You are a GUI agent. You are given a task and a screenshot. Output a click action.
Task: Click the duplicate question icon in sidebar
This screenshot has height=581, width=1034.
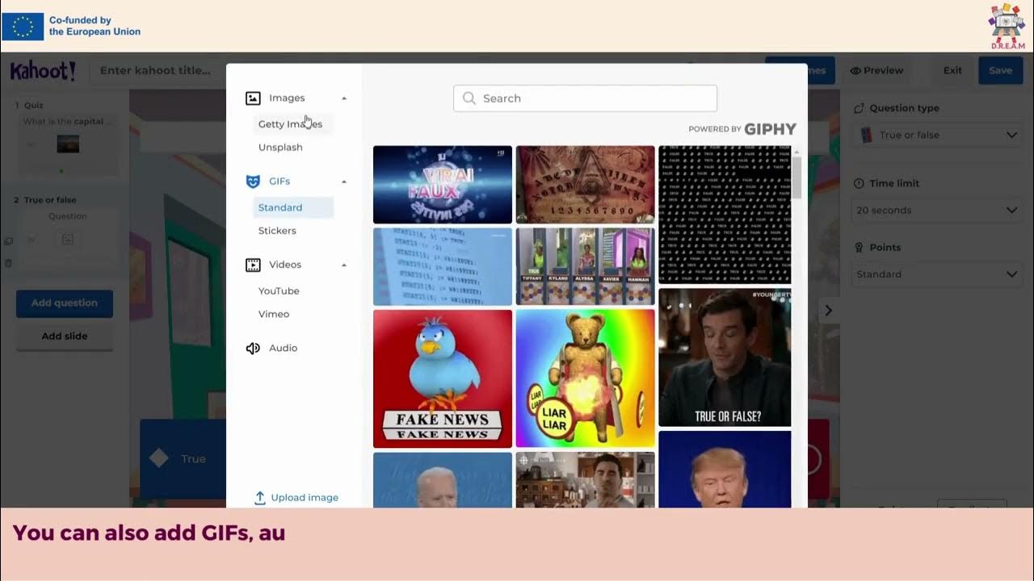(x=8, y=241)
